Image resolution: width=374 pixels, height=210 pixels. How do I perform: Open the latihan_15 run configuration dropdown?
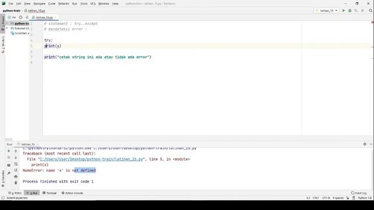(x=327, y=10)
